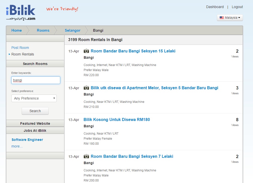Click camera icon beside Apartment Melor listing
The width and height of the screenshot is (253, 183).
coord(86,88)
